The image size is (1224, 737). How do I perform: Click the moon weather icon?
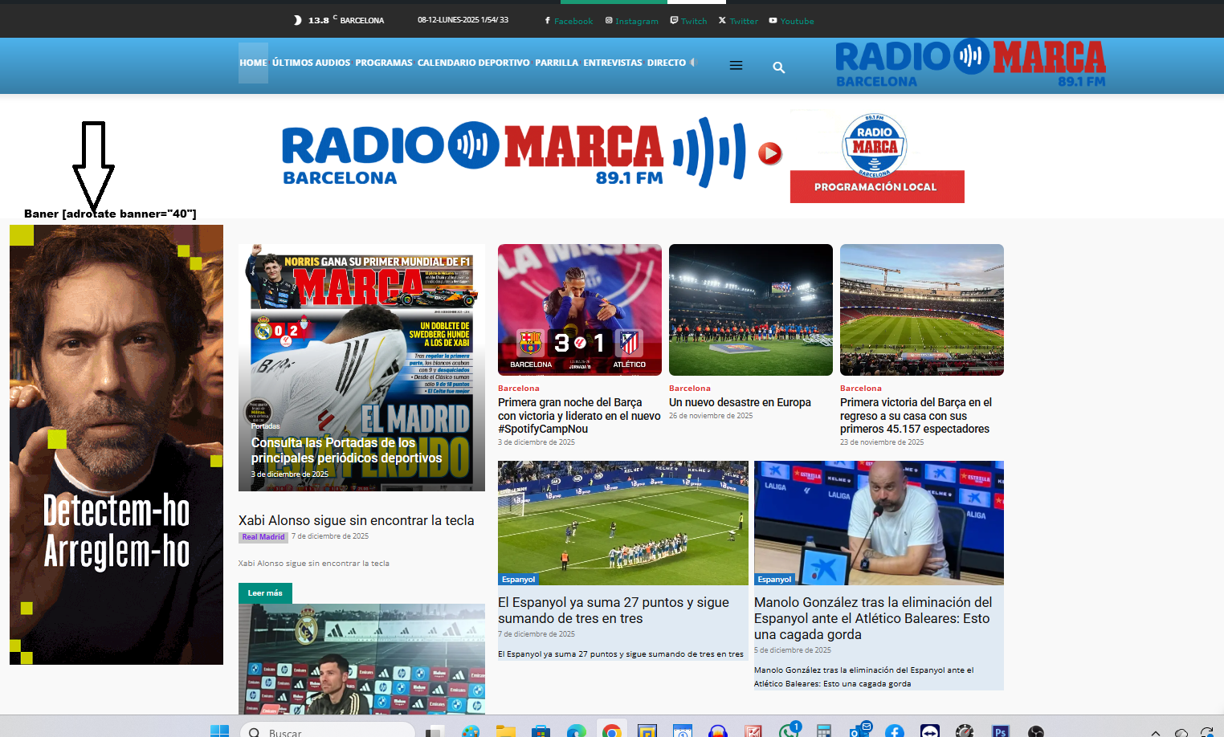click(298, 20)
